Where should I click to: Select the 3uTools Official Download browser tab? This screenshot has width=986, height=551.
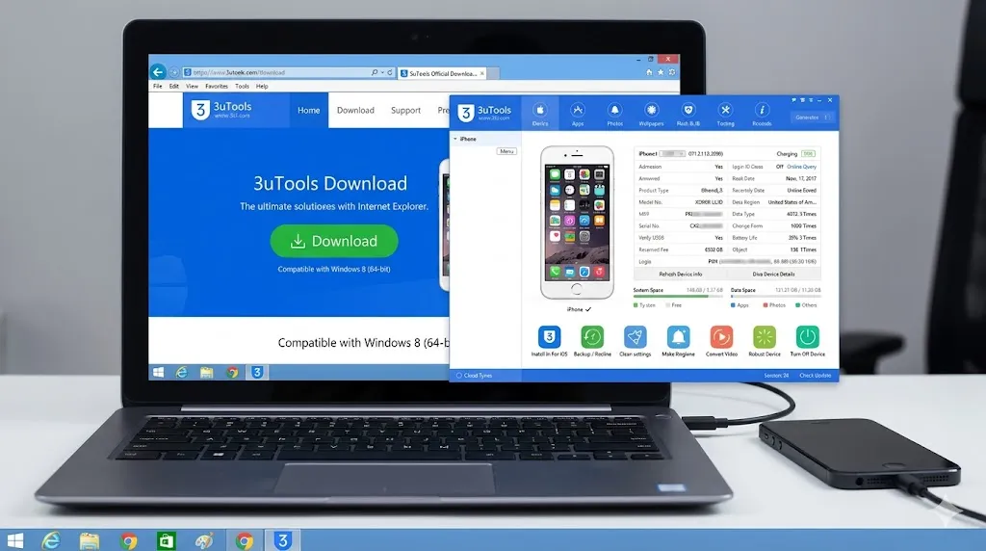(443, 73)
